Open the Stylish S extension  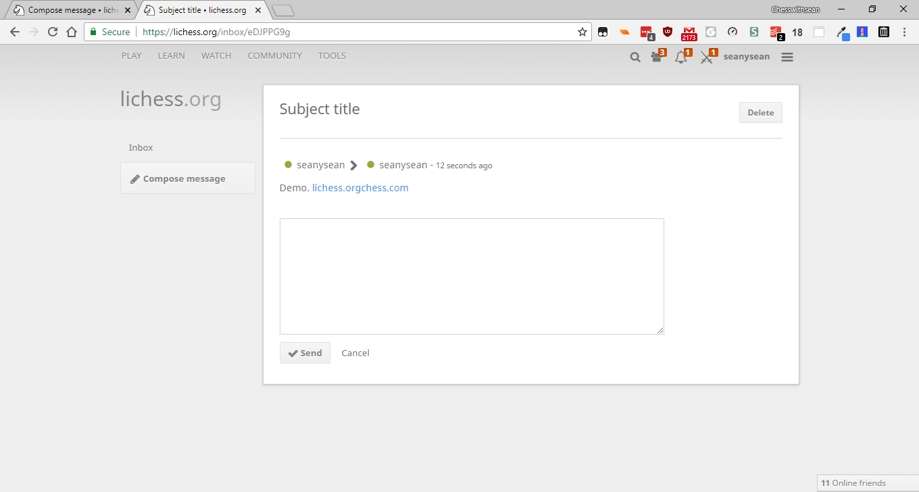tap(754, 32)
